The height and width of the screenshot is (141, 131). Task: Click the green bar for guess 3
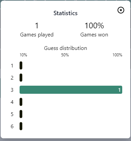[x=71, y=90]
